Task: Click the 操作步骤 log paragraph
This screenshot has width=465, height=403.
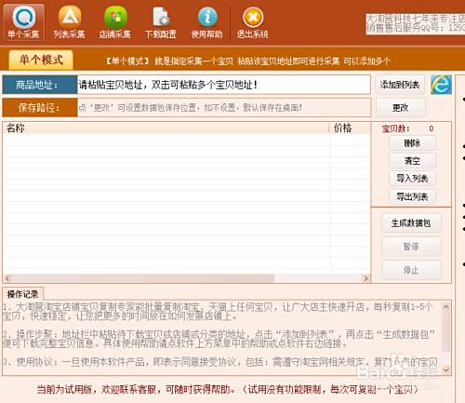Action: [x=219, y=339]
